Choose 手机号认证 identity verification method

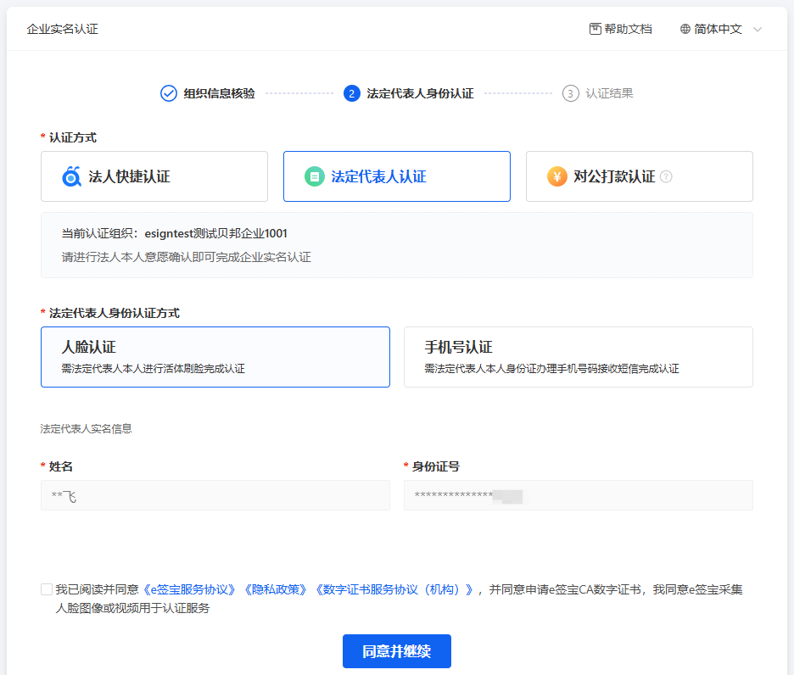click(579, 357)
